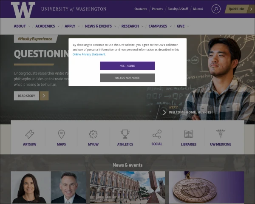The height and width of the screenshot is (204, 255).
Task: Open the UW Medicine caduceus icon
Action: click(x=221, y=134)
